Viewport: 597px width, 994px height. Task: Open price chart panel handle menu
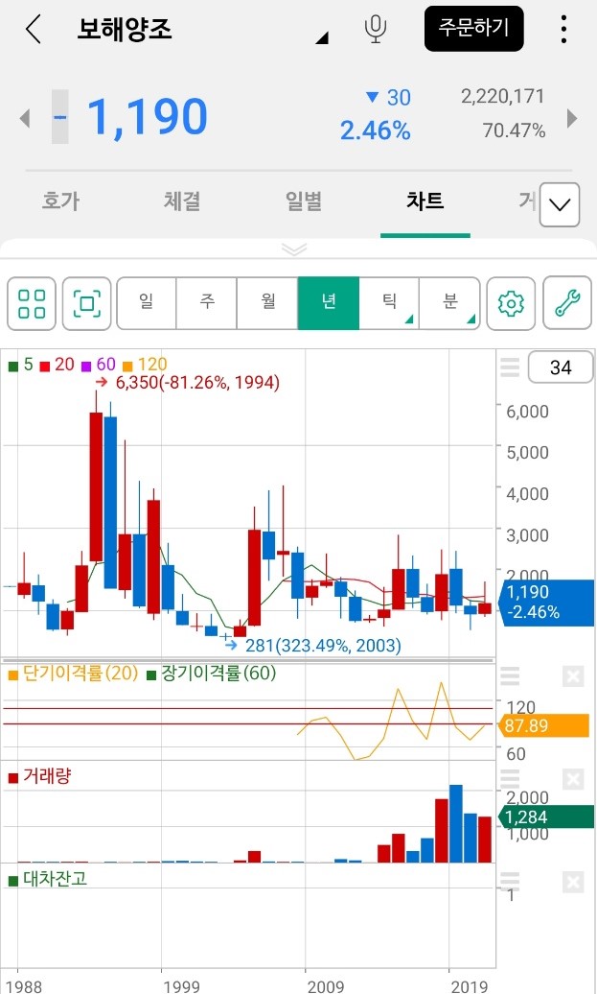(510, 367)
